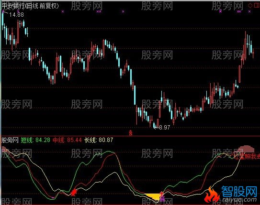260x205 pixels.
Task: Click the purple 底 bottom signal marker
Action: 162,199
